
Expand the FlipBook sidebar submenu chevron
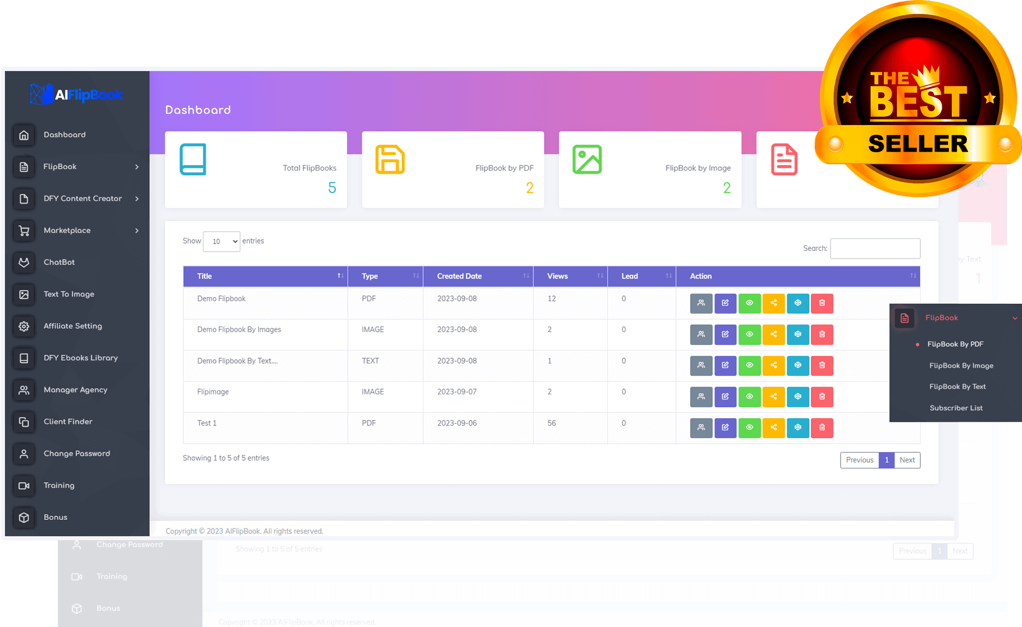(x=137, y=167)
